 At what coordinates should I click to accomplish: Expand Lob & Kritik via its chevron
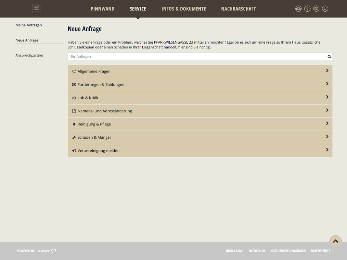pos(327,97)
